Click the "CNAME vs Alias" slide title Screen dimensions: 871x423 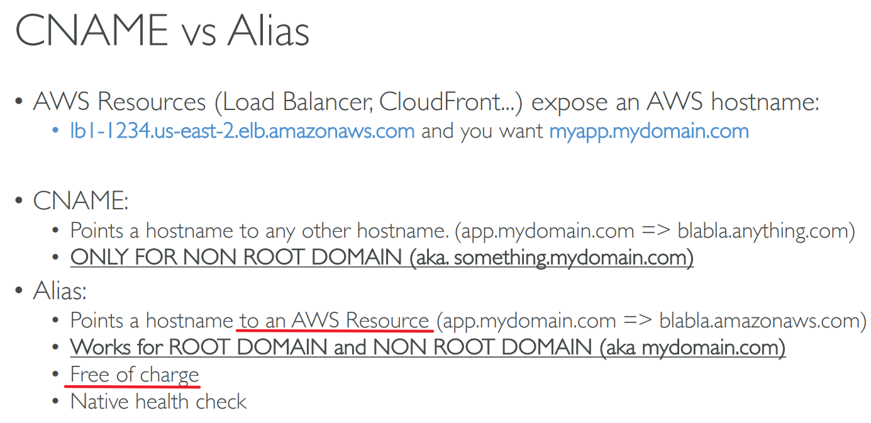(x=162, y=30)
